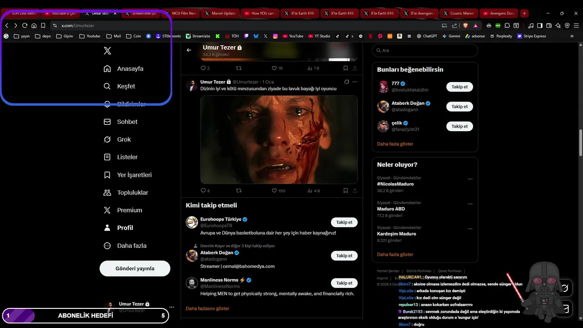Open Sohbet in sidebar
Screen dimensions: 583x328
[121, 122]
